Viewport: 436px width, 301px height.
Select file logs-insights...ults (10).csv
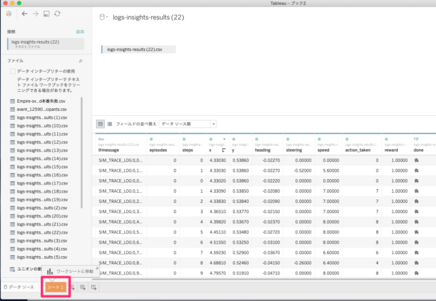click(42, 126)
